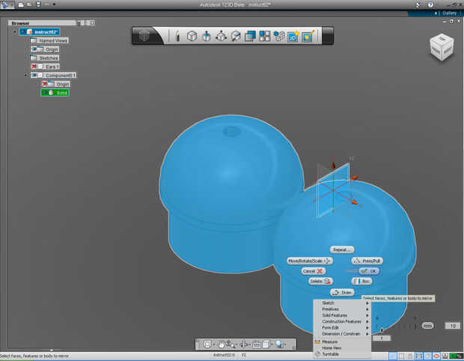Expand the Solid Features submenu arrow
The width and height of the screenshot is (464, 361).
click(x=367, y=315)
